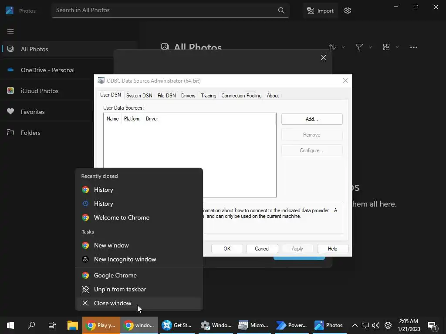The height and width of the screenshot is (334, 446).
Task: Click Help in ODBC Administrator
Action: (x=332, y=248)
